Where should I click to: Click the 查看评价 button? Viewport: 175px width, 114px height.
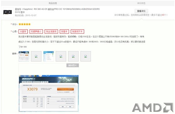tap(141, 11)
